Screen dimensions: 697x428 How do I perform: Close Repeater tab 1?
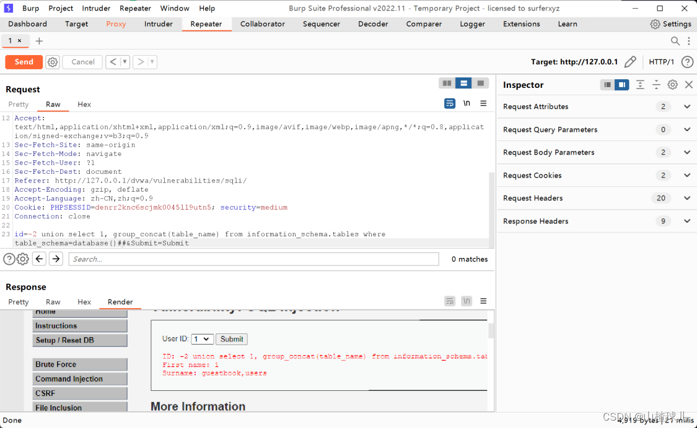point(20,40)
